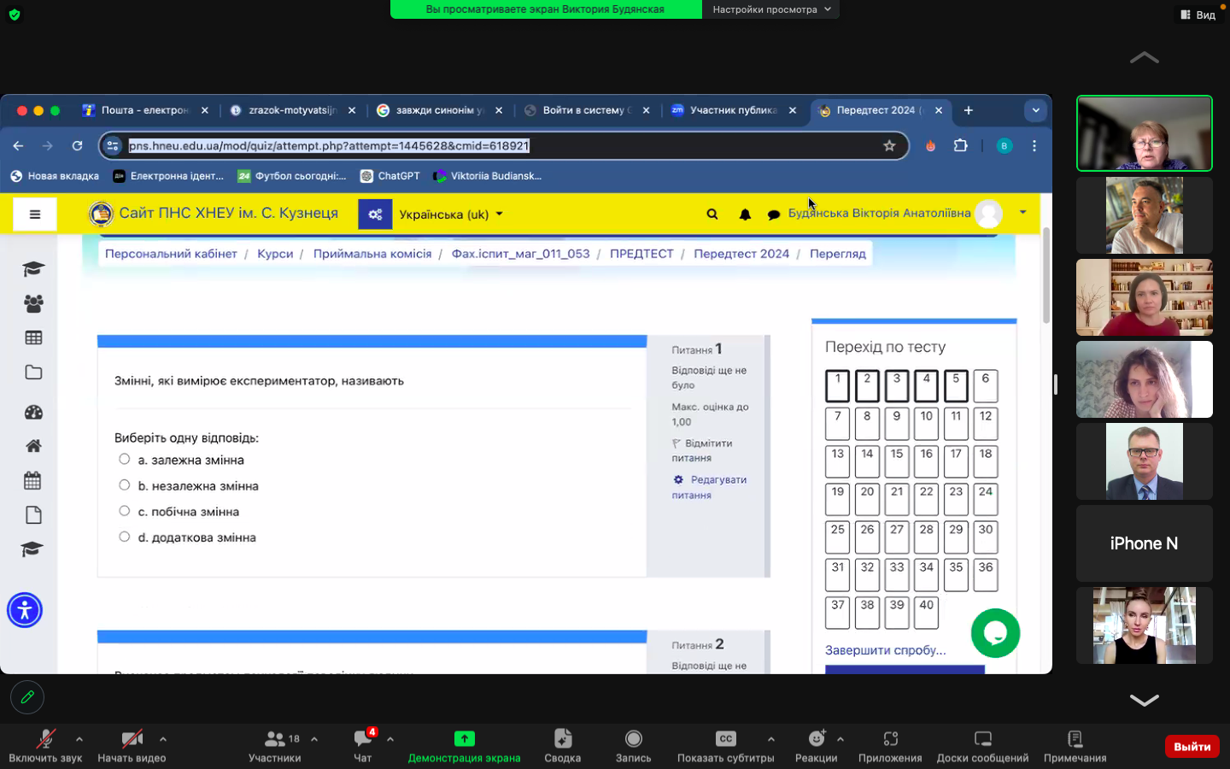Start Zoom recording (Запись)

(x=633, y=745)
